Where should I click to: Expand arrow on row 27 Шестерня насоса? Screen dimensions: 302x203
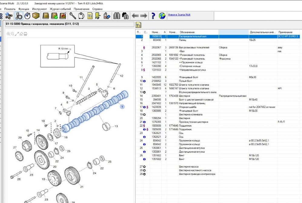pyautogui.click(x=144, y=167)
